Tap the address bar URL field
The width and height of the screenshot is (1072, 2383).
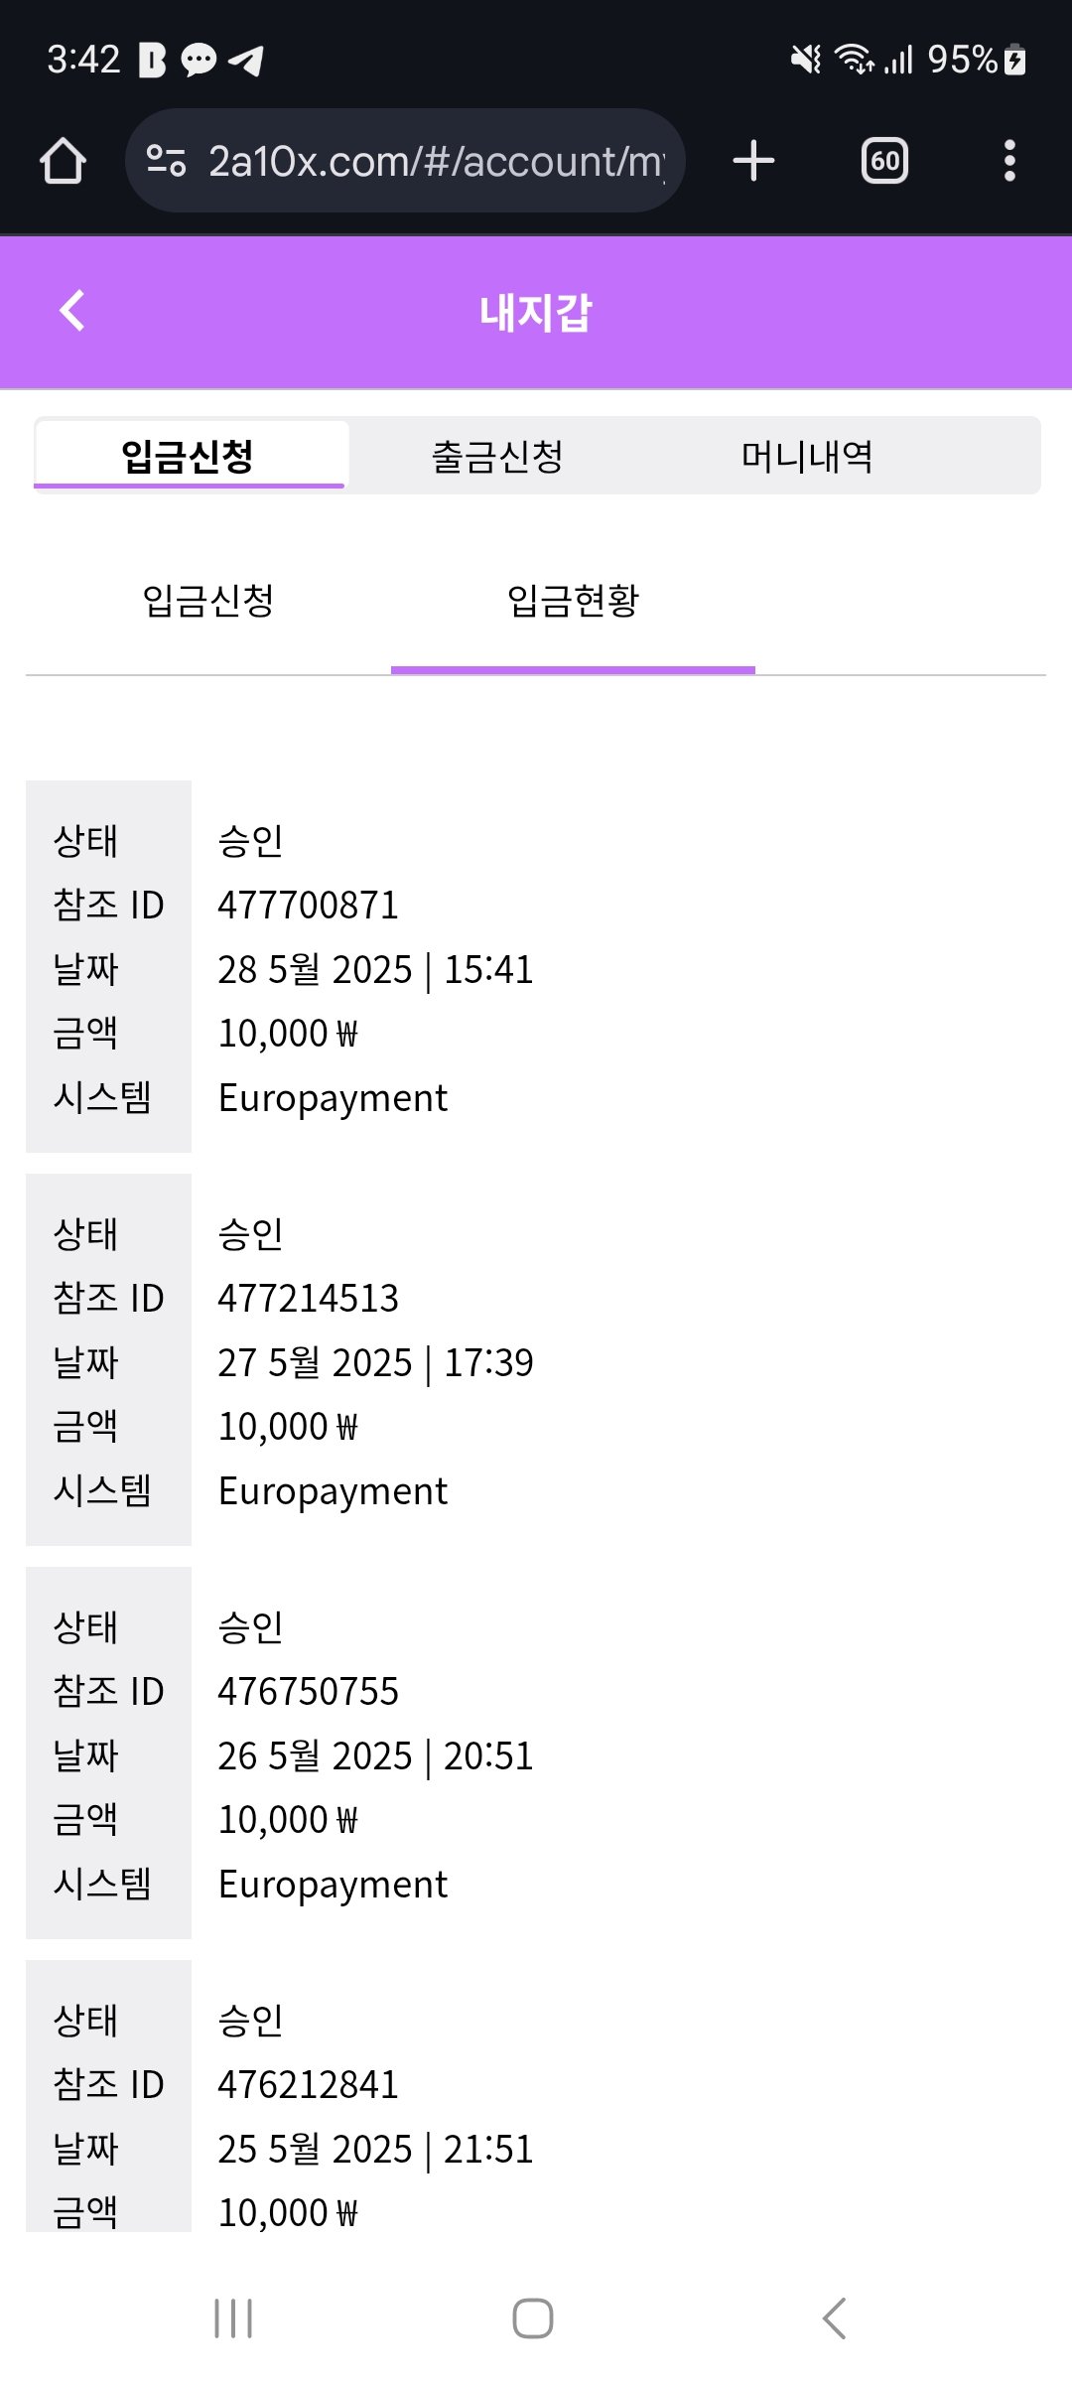(x=435, y=161)
